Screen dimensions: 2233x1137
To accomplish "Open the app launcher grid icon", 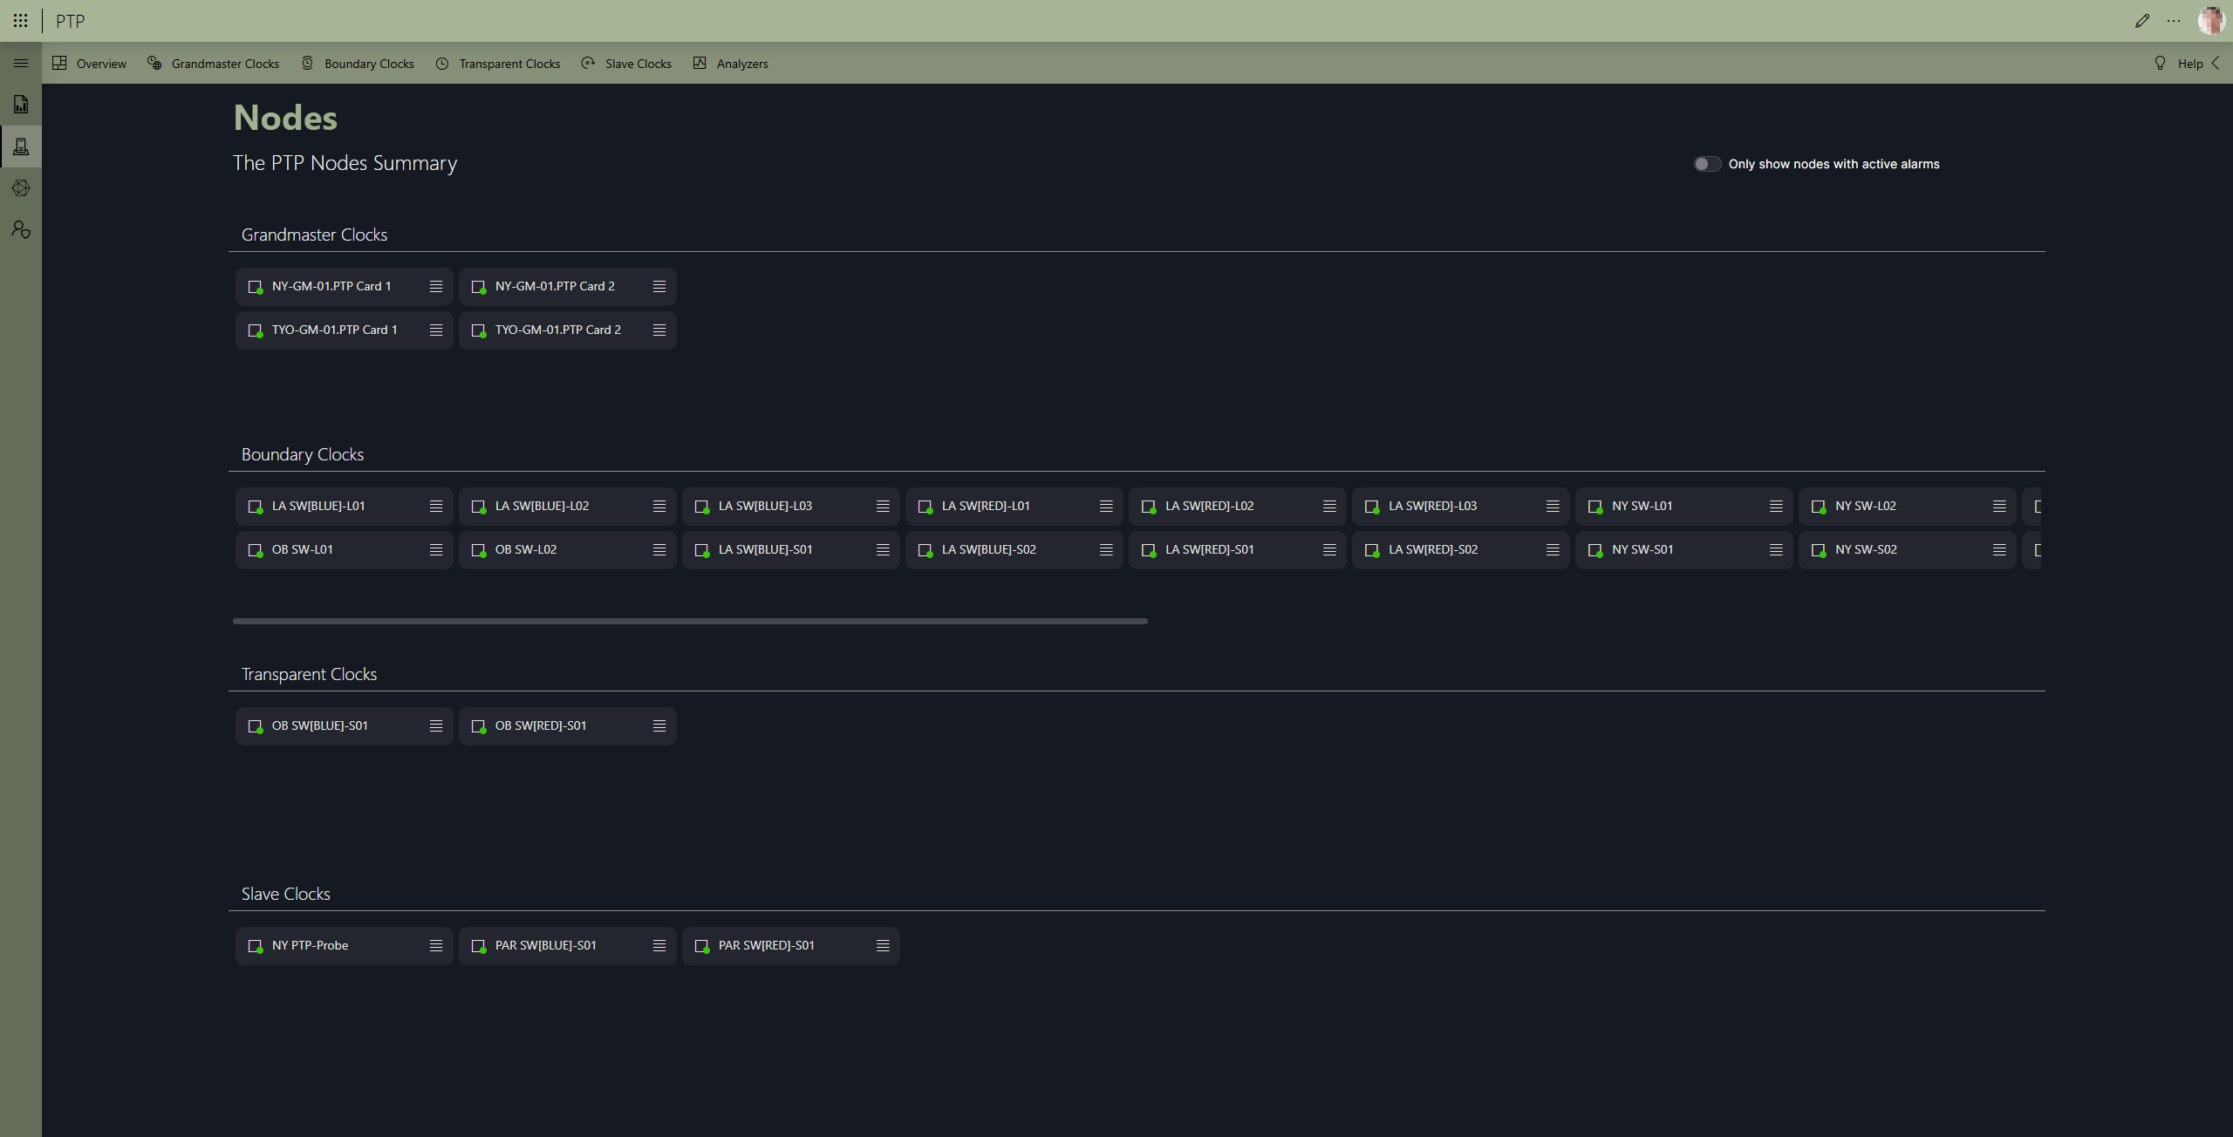I will click(21, 20).
